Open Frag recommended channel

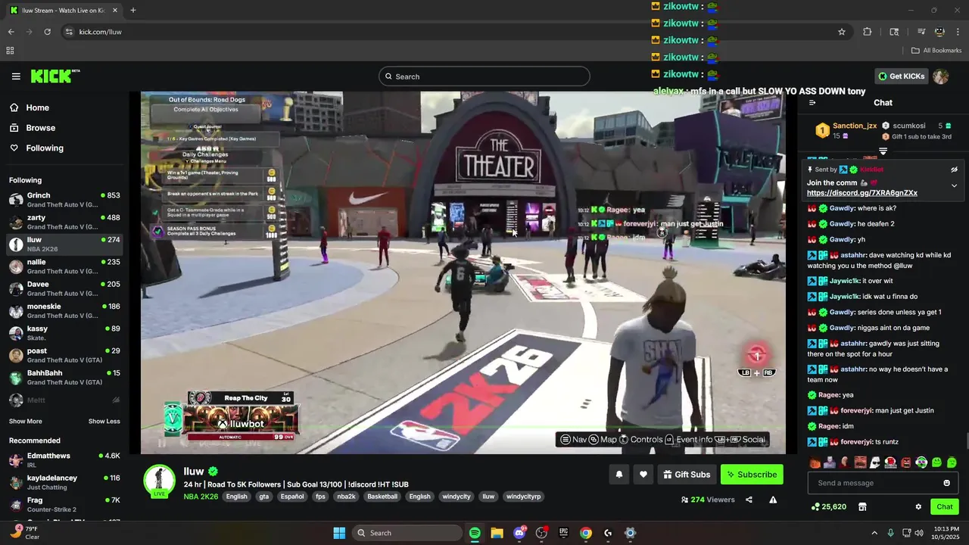pos(64,505)
